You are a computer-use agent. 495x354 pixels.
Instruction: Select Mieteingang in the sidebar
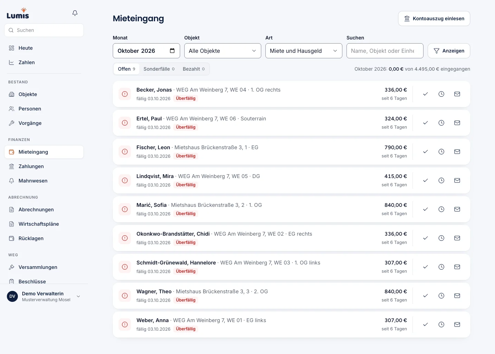point(44,152)
